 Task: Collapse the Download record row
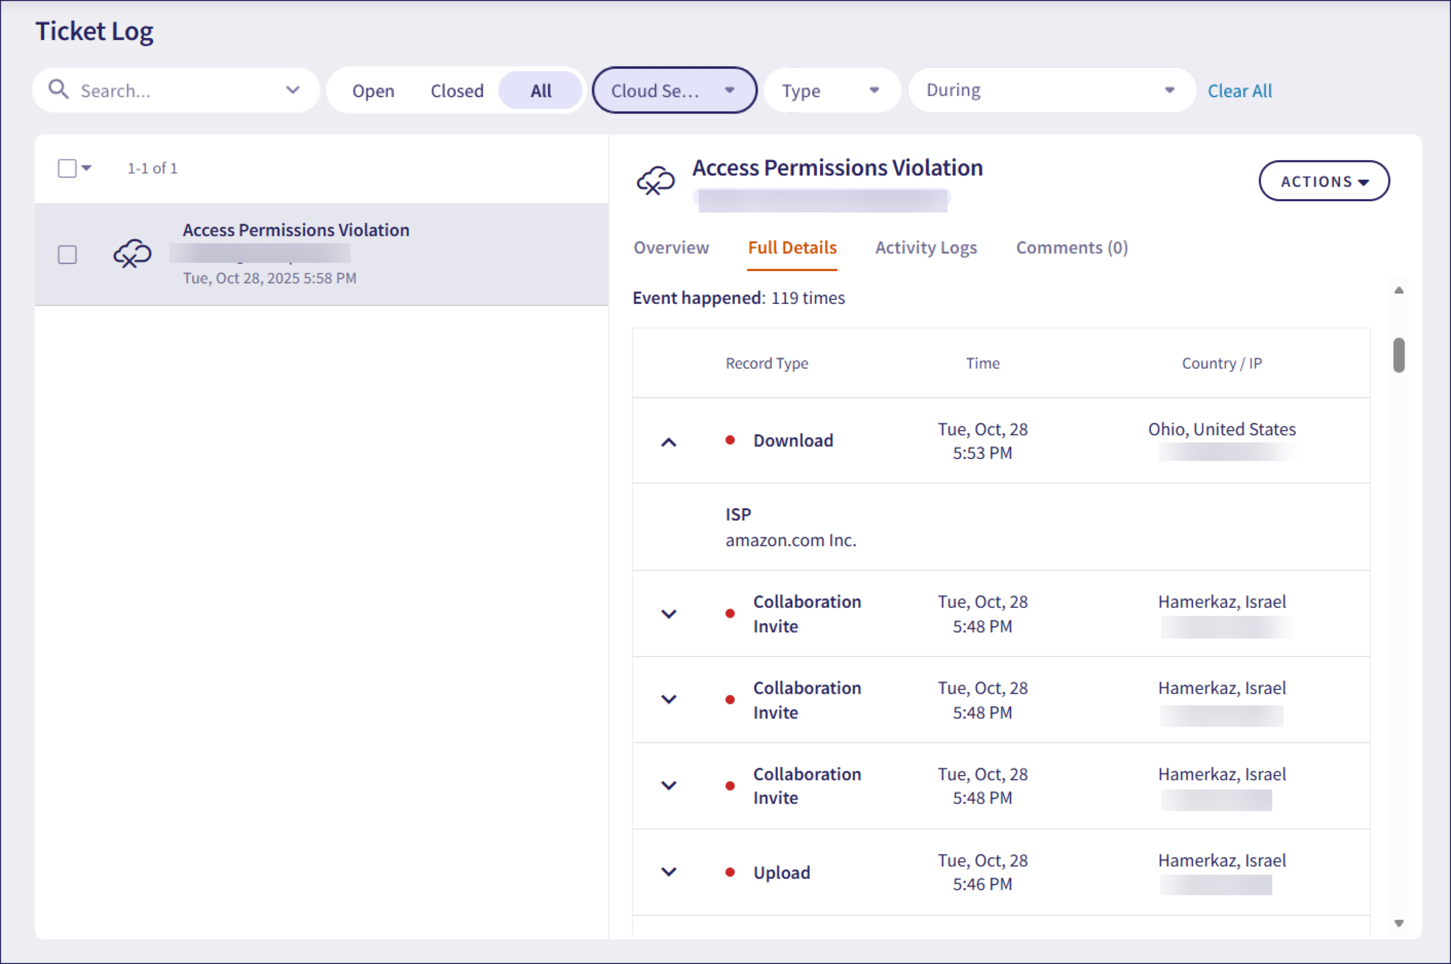[x=668, y=442]
